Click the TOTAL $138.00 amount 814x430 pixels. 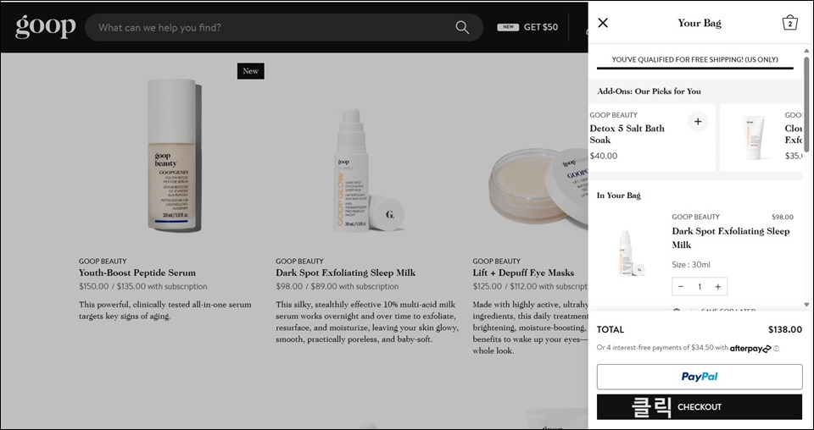tap(785, 329)
